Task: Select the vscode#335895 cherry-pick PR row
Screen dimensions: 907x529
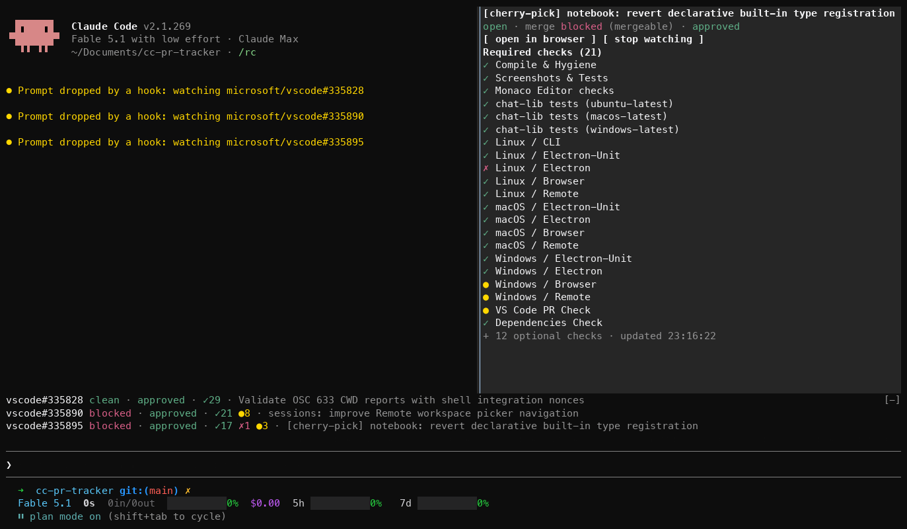Action: [352, 426]
